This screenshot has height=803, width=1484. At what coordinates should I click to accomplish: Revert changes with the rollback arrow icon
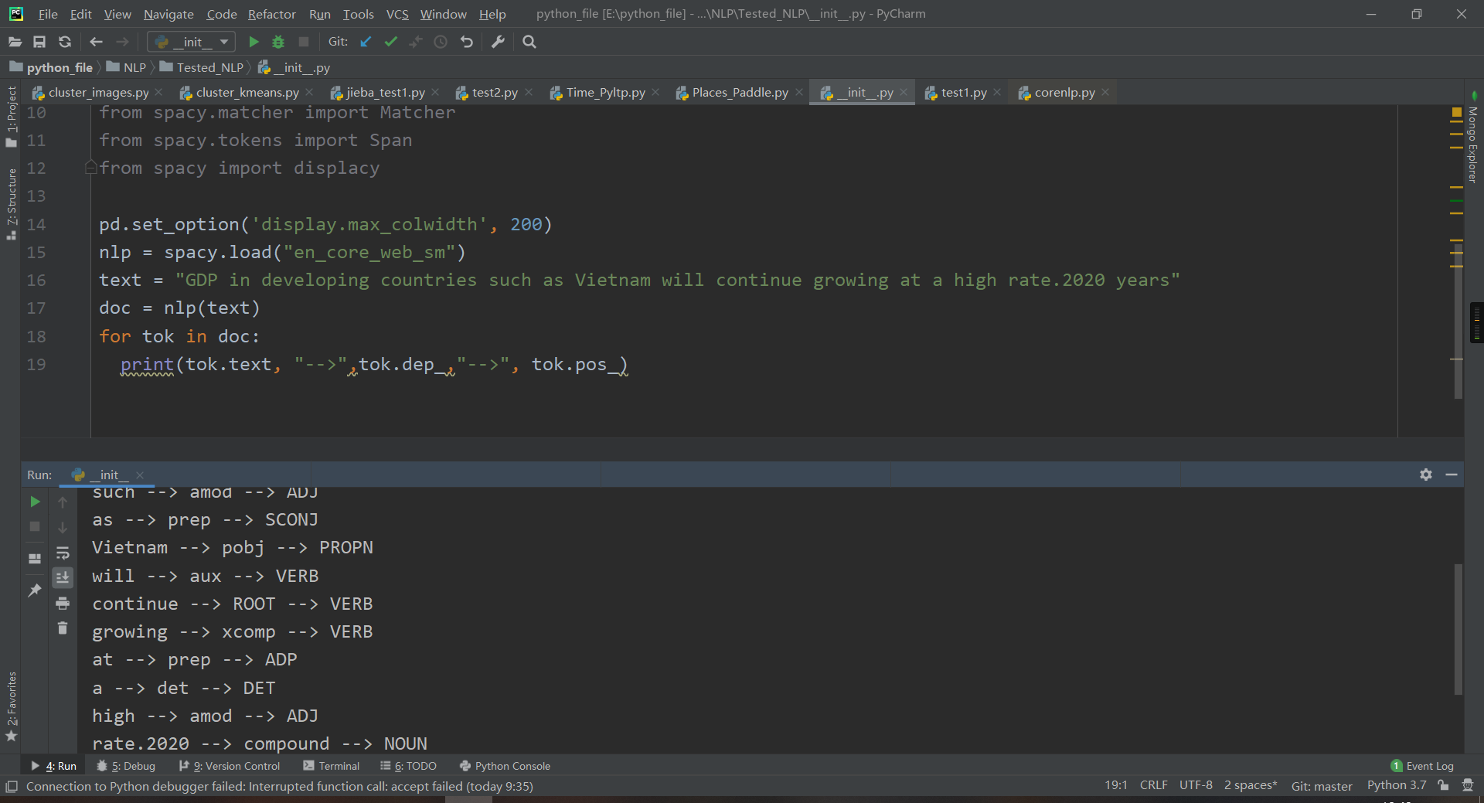tap(466, 42)
